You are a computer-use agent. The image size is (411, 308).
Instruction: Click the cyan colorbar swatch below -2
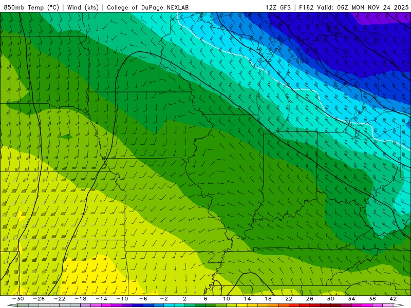(x=169, y=305)
